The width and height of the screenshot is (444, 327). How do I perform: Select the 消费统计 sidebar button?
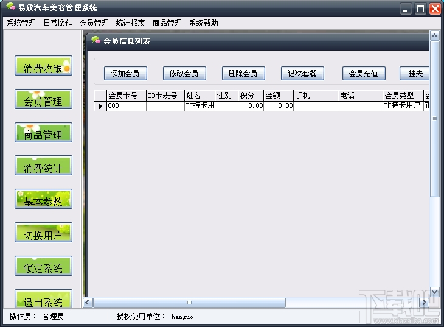(43, 166)
